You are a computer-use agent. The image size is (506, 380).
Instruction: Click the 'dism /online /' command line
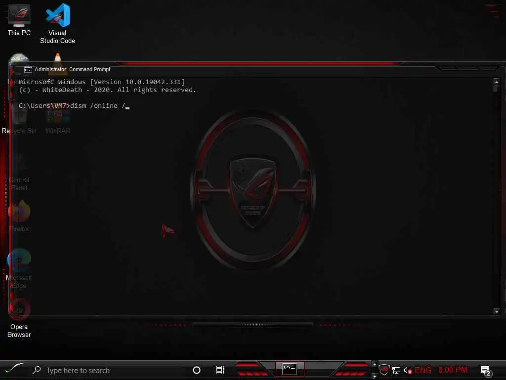(x=74, y=106)
